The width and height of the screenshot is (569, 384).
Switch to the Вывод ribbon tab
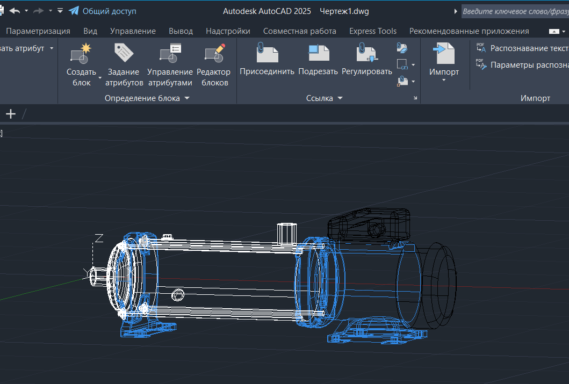[181, 31]
